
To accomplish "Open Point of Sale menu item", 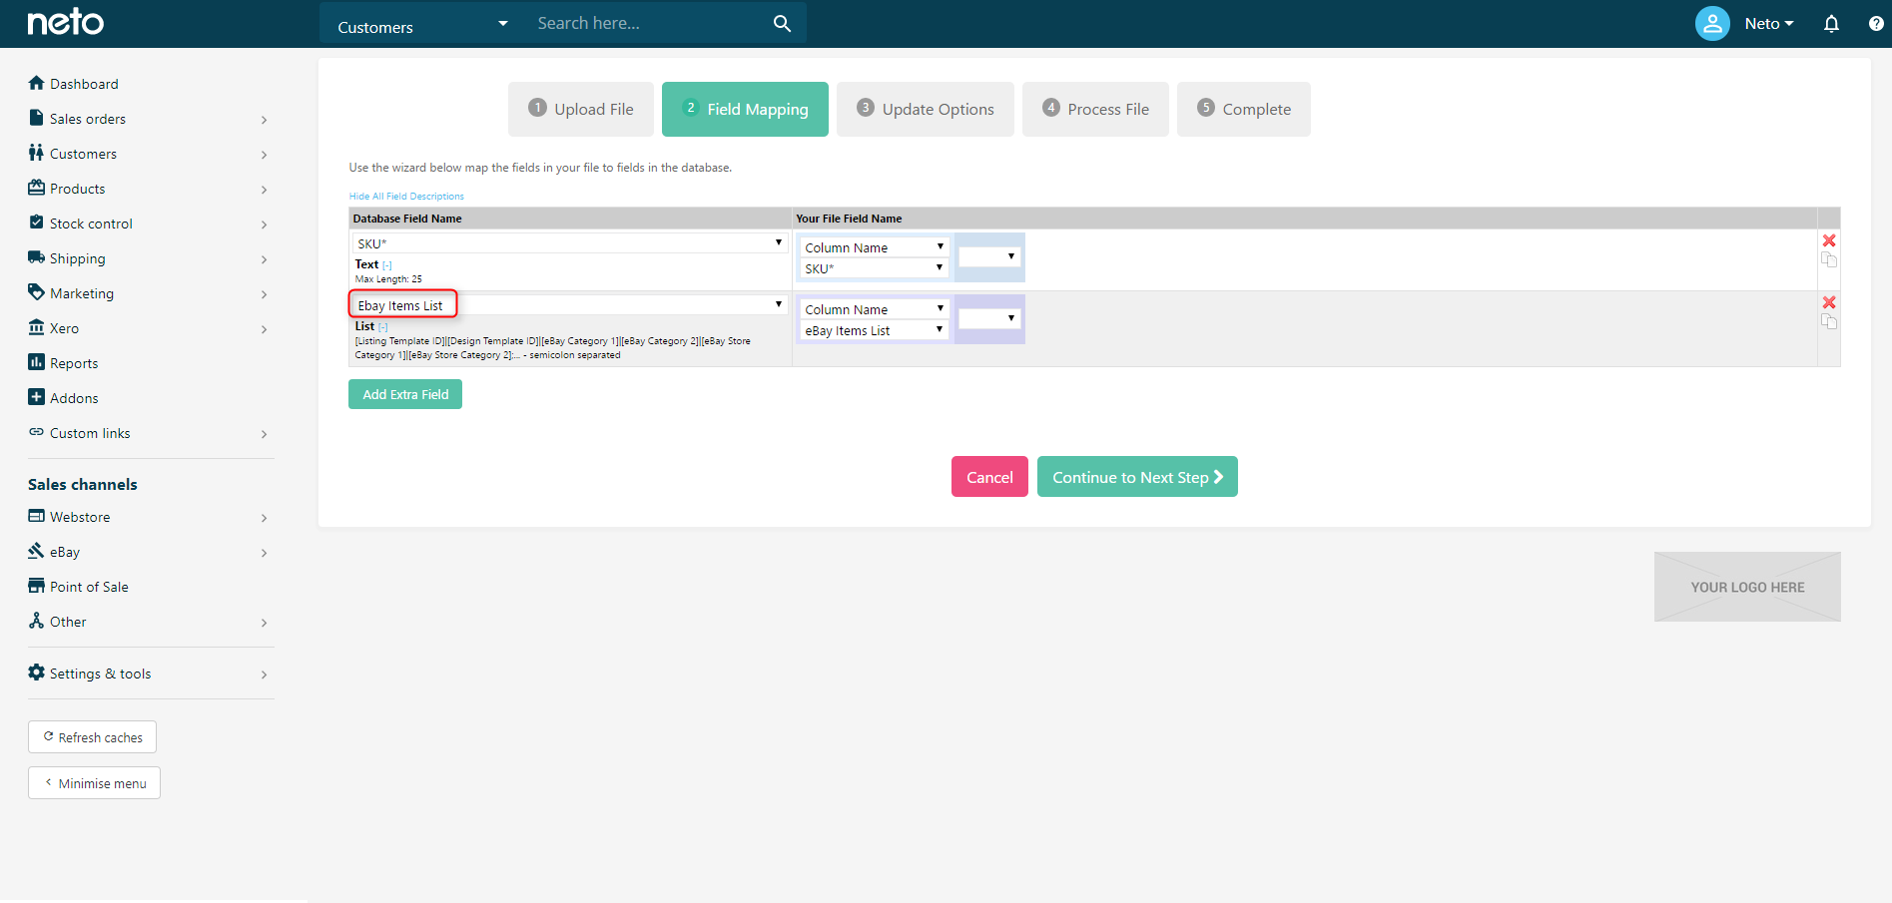I will (x=89, y=587).
